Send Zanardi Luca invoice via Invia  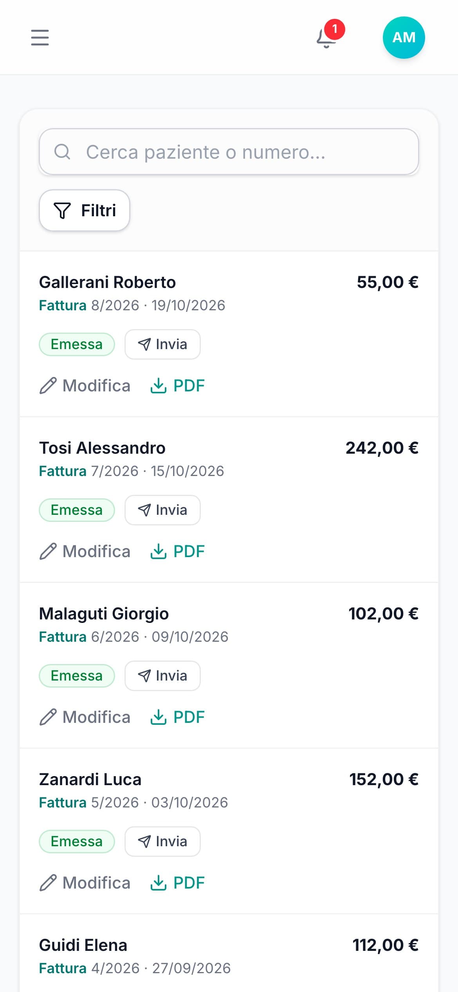coord(162,842)
